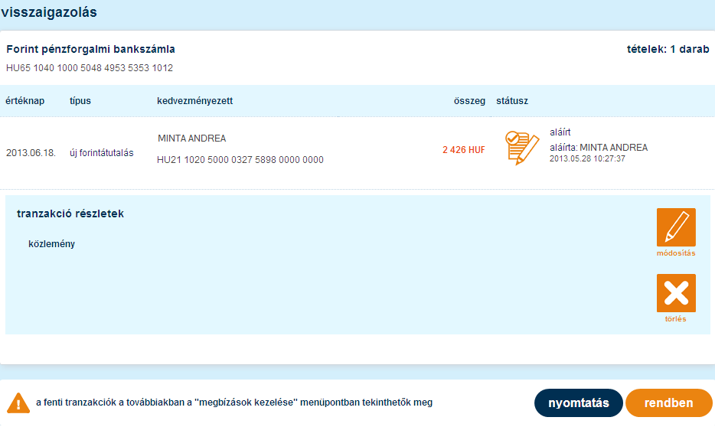Click the orange X törlés icon
The width and height of the screenshot is (715, 427).
[676, 293]
